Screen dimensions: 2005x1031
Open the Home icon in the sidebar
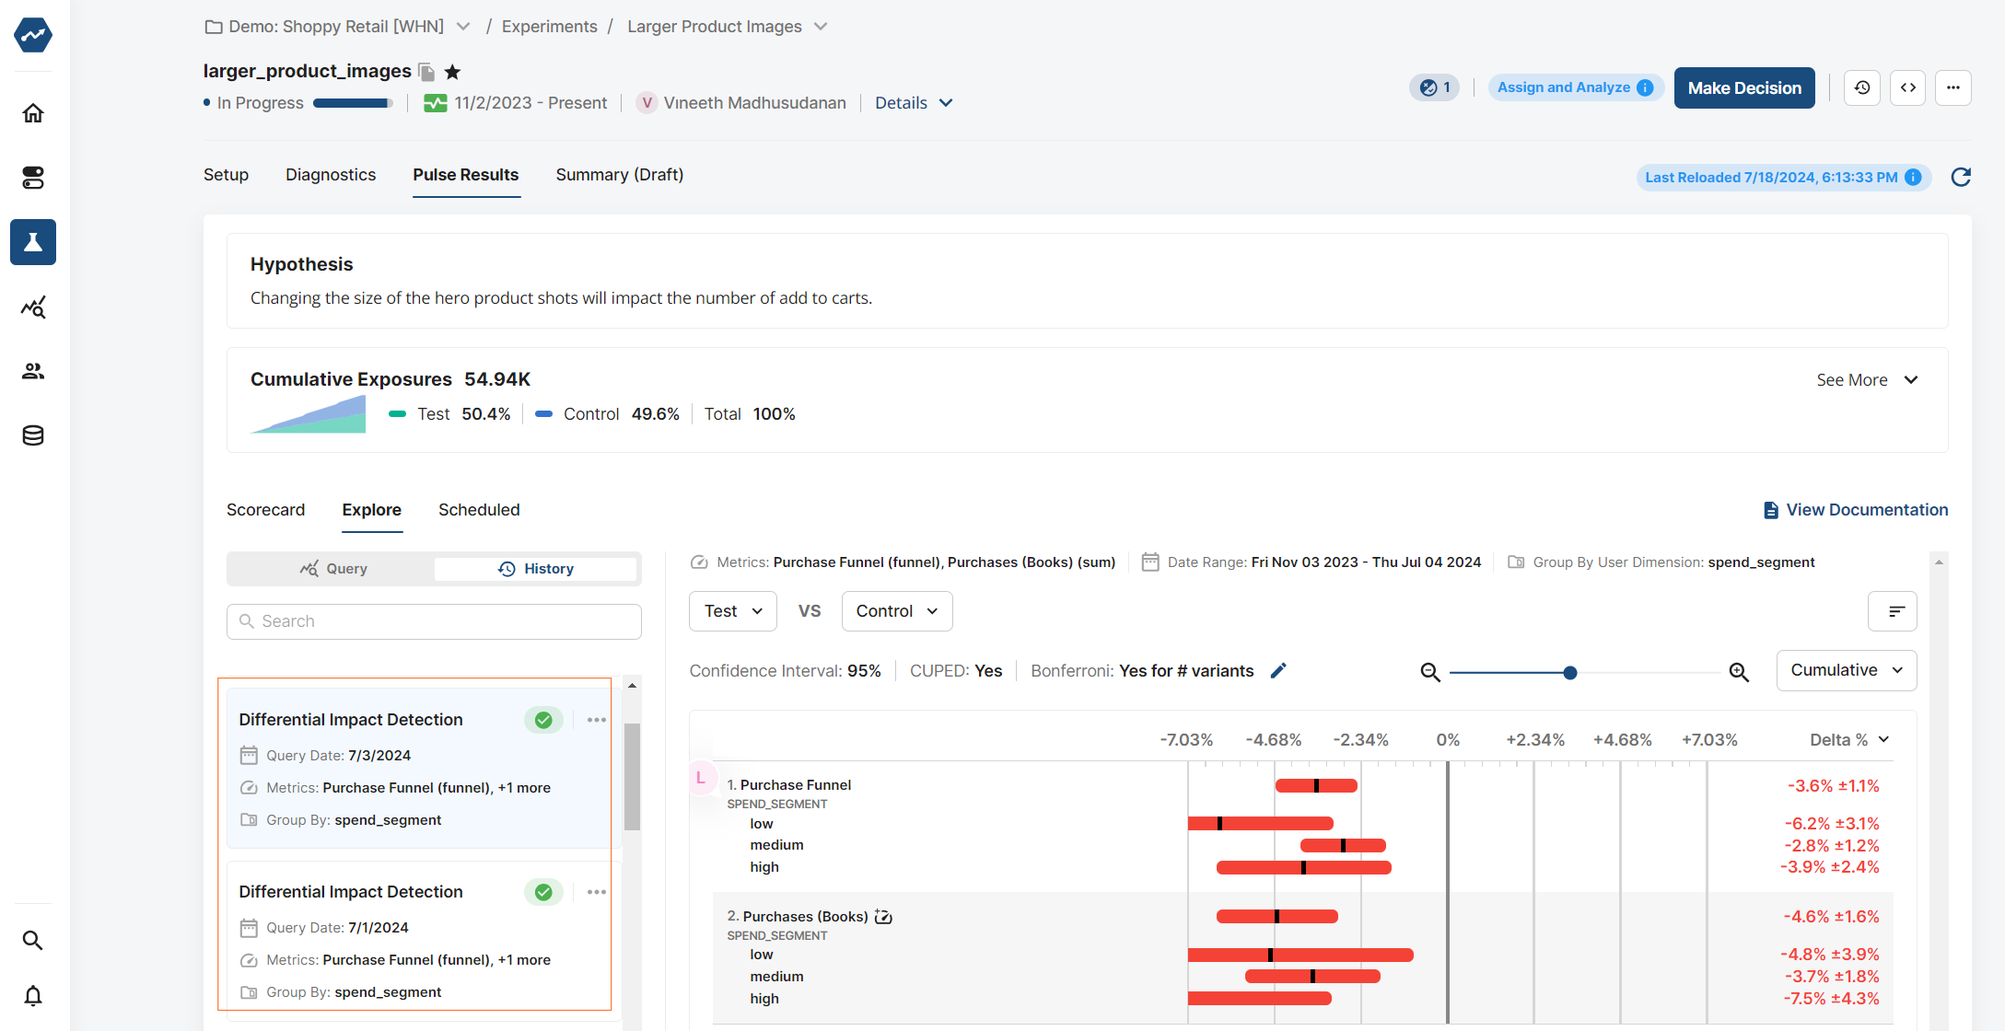click(33, 112)
